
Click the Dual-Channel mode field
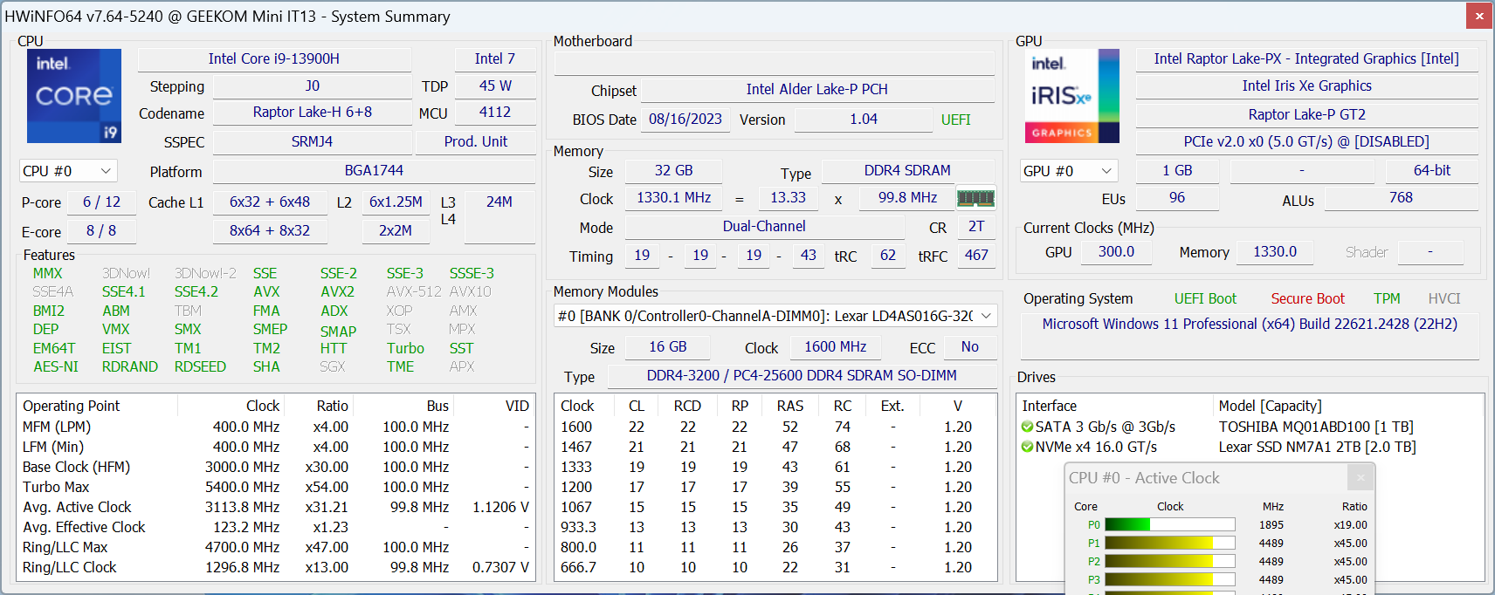tap(764, 227)
